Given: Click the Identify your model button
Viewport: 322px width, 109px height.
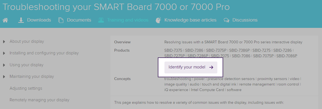Looking at the screenshot, I should (191, 67).
